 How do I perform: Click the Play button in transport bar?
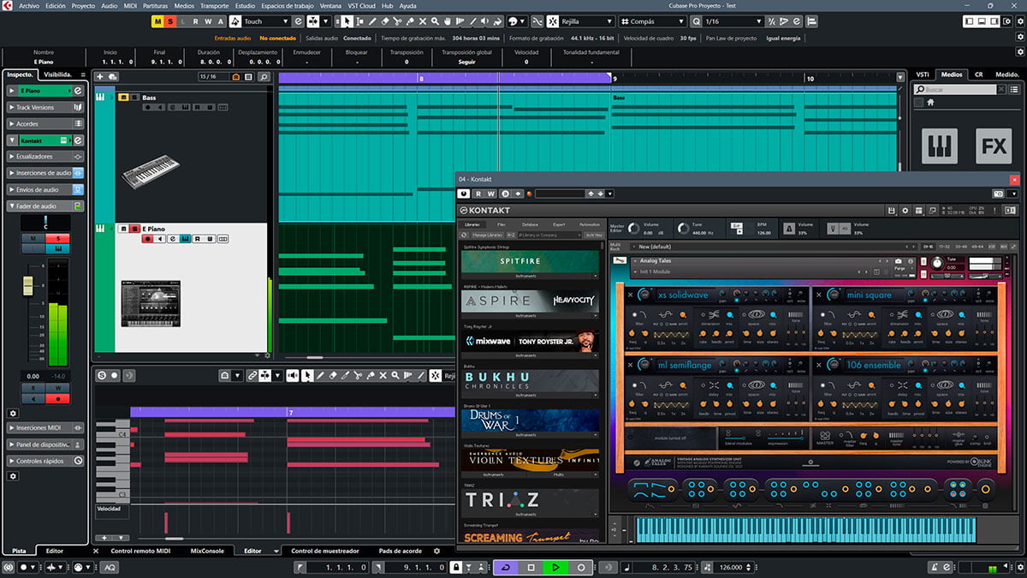(x=555, y=567)
